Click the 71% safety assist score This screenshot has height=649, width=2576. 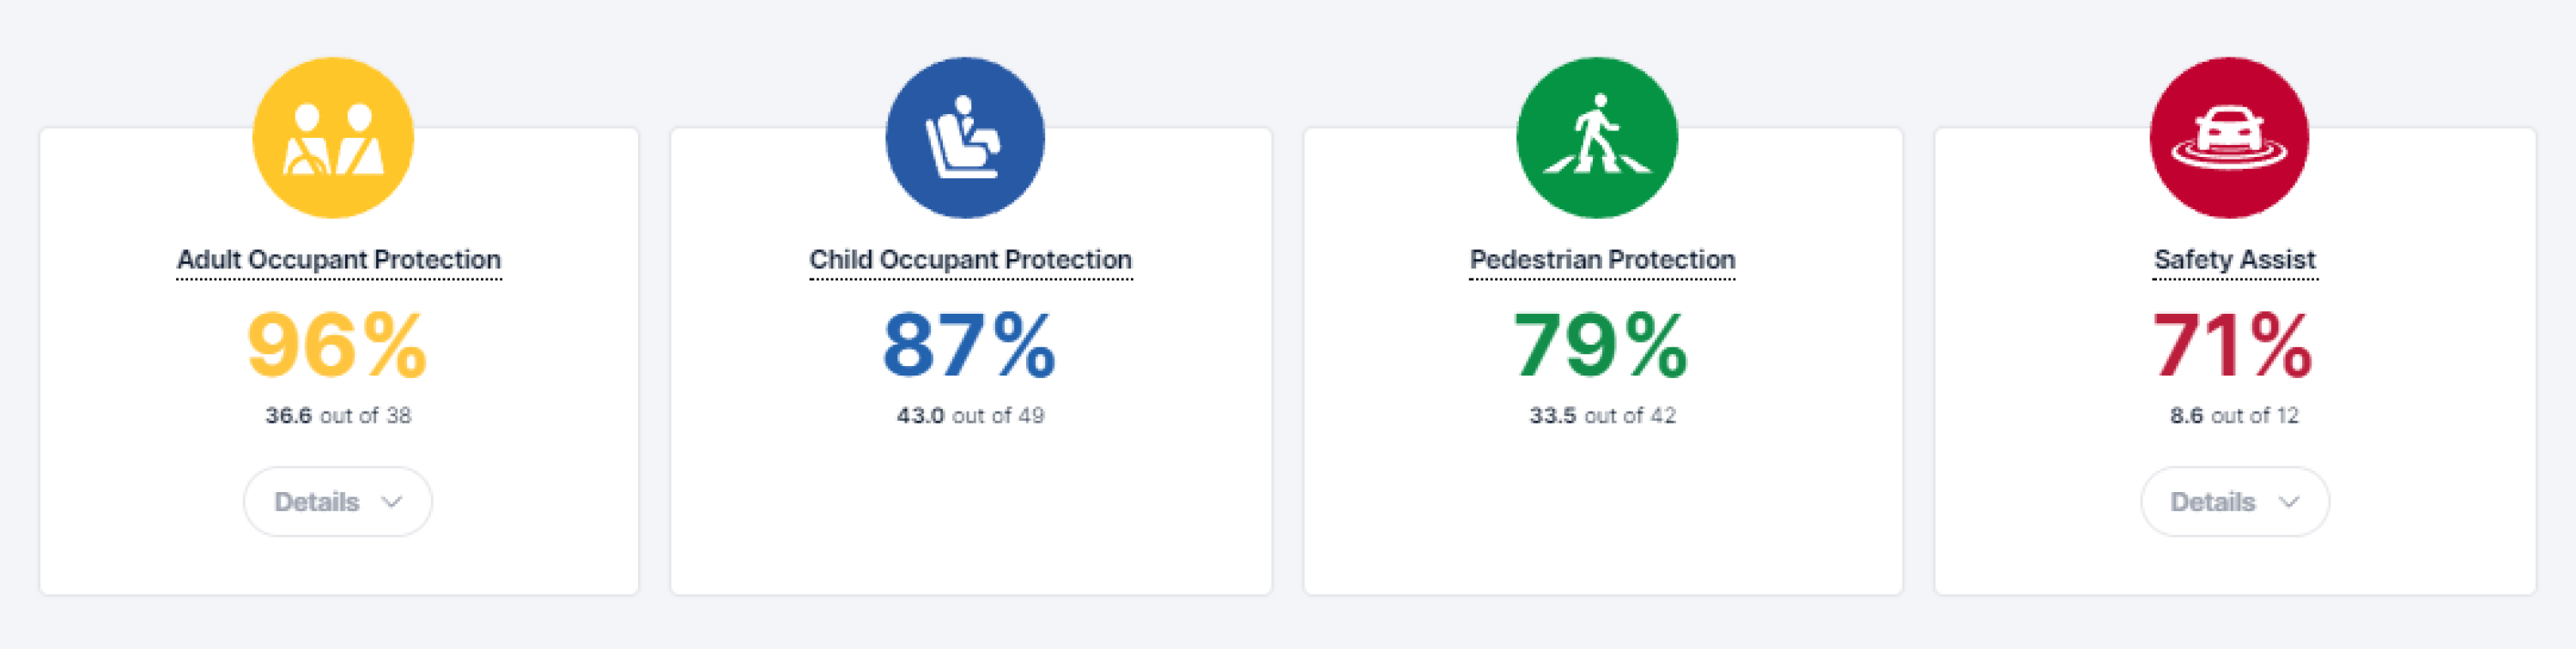[x=2233, y=346]
